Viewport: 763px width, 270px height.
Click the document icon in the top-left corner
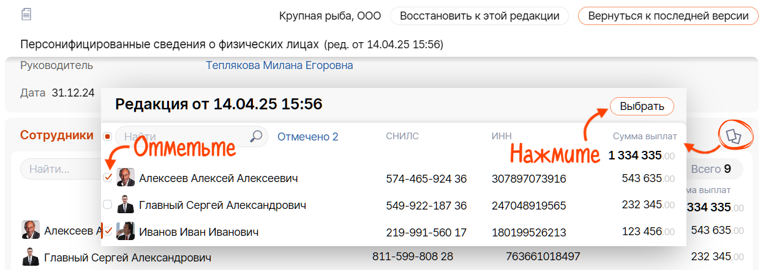pos(26,15)
